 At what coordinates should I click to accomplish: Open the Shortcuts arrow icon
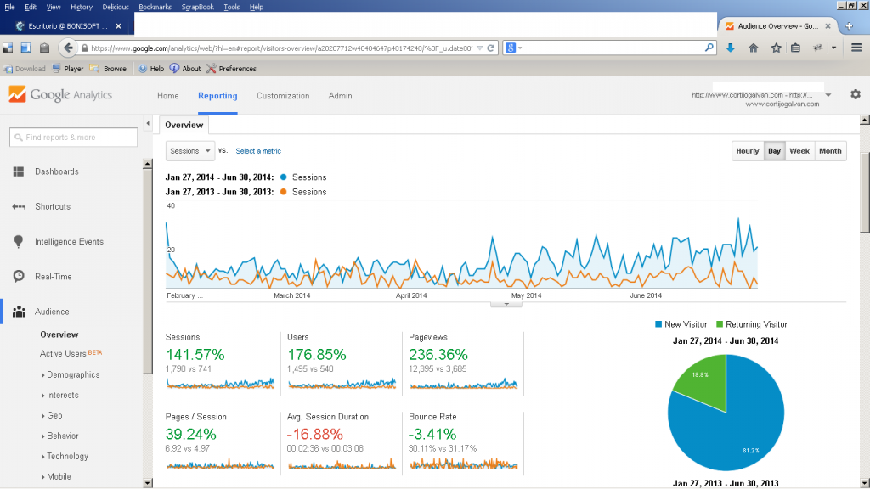[19, 207]
